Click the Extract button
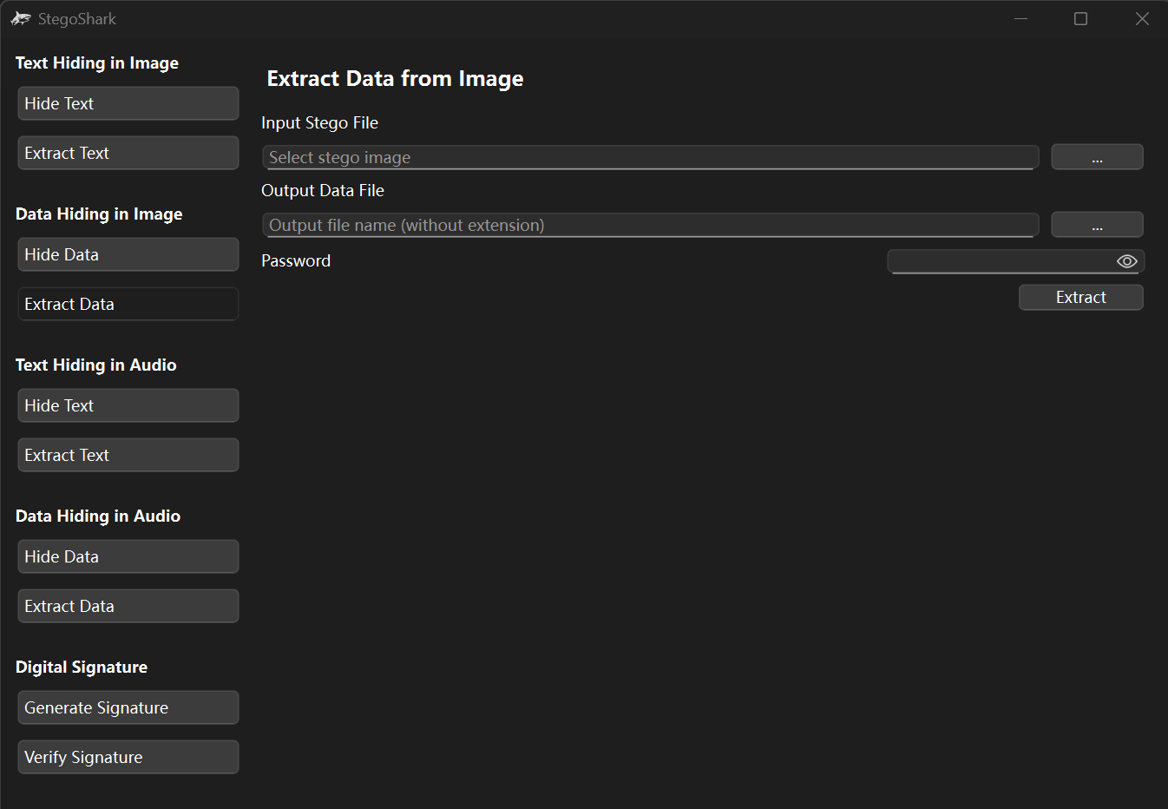1168x809 pixels. click(x=1080, y=297)
